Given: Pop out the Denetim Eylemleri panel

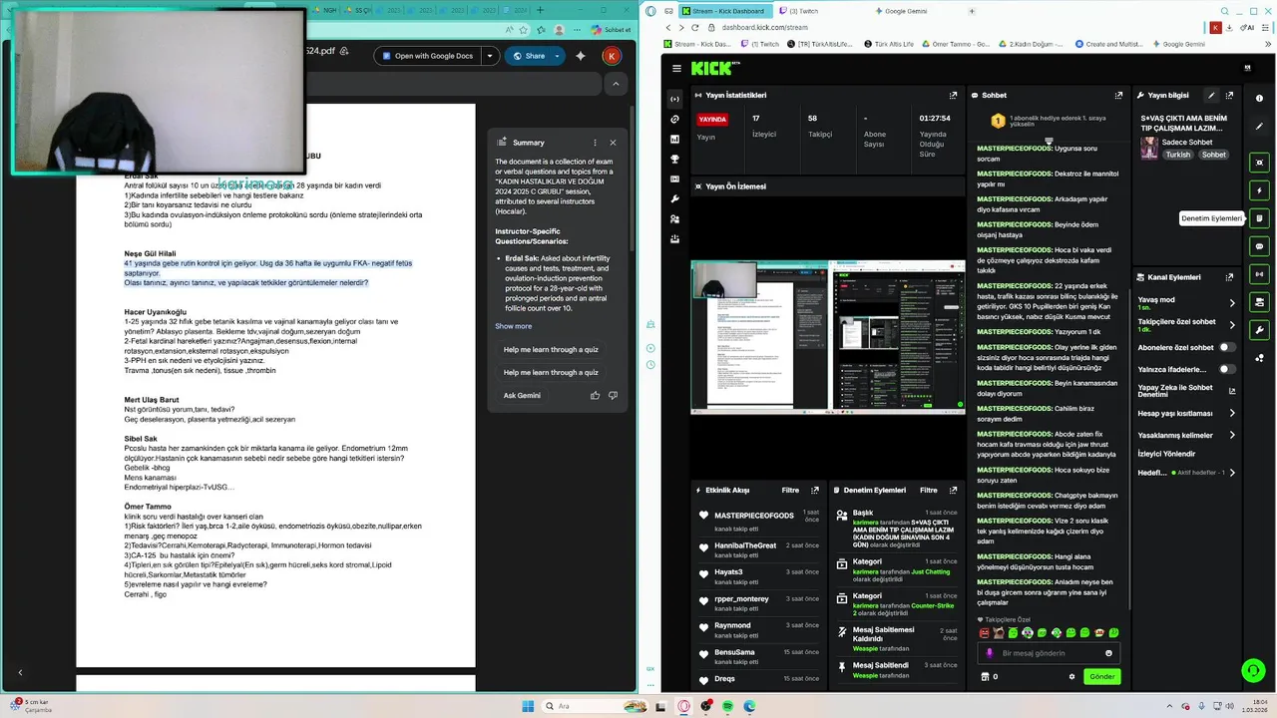Looking at the screenshot, I should tap(953, 491).
